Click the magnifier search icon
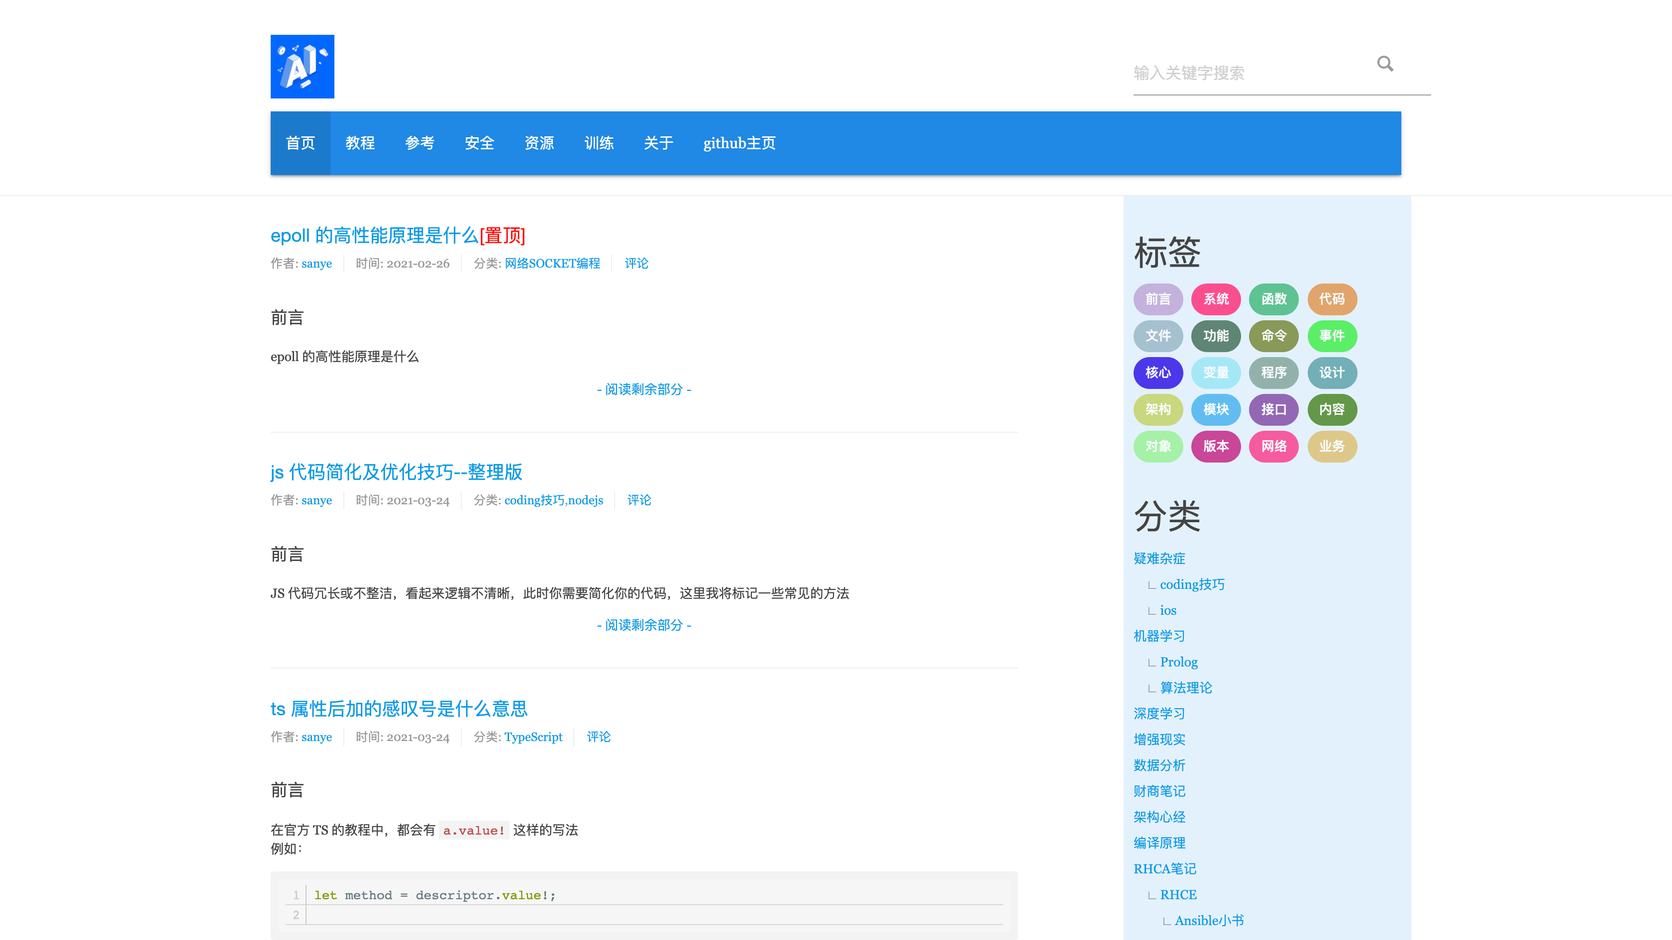 pos(1385,64)
